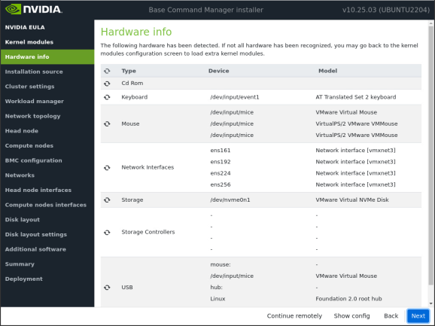Image resolution: width=435 pixels, height=326 pixels.
Task: Click /dev/nvme0n1 storage device
Action: point(230,200)
